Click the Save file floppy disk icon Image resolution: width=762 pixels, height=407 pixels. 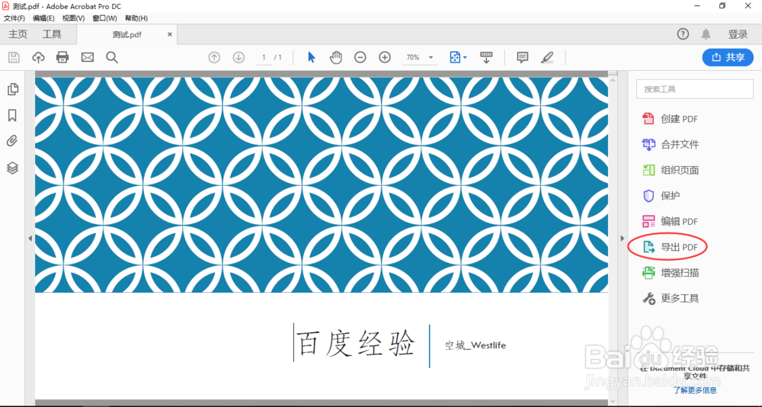14,57
